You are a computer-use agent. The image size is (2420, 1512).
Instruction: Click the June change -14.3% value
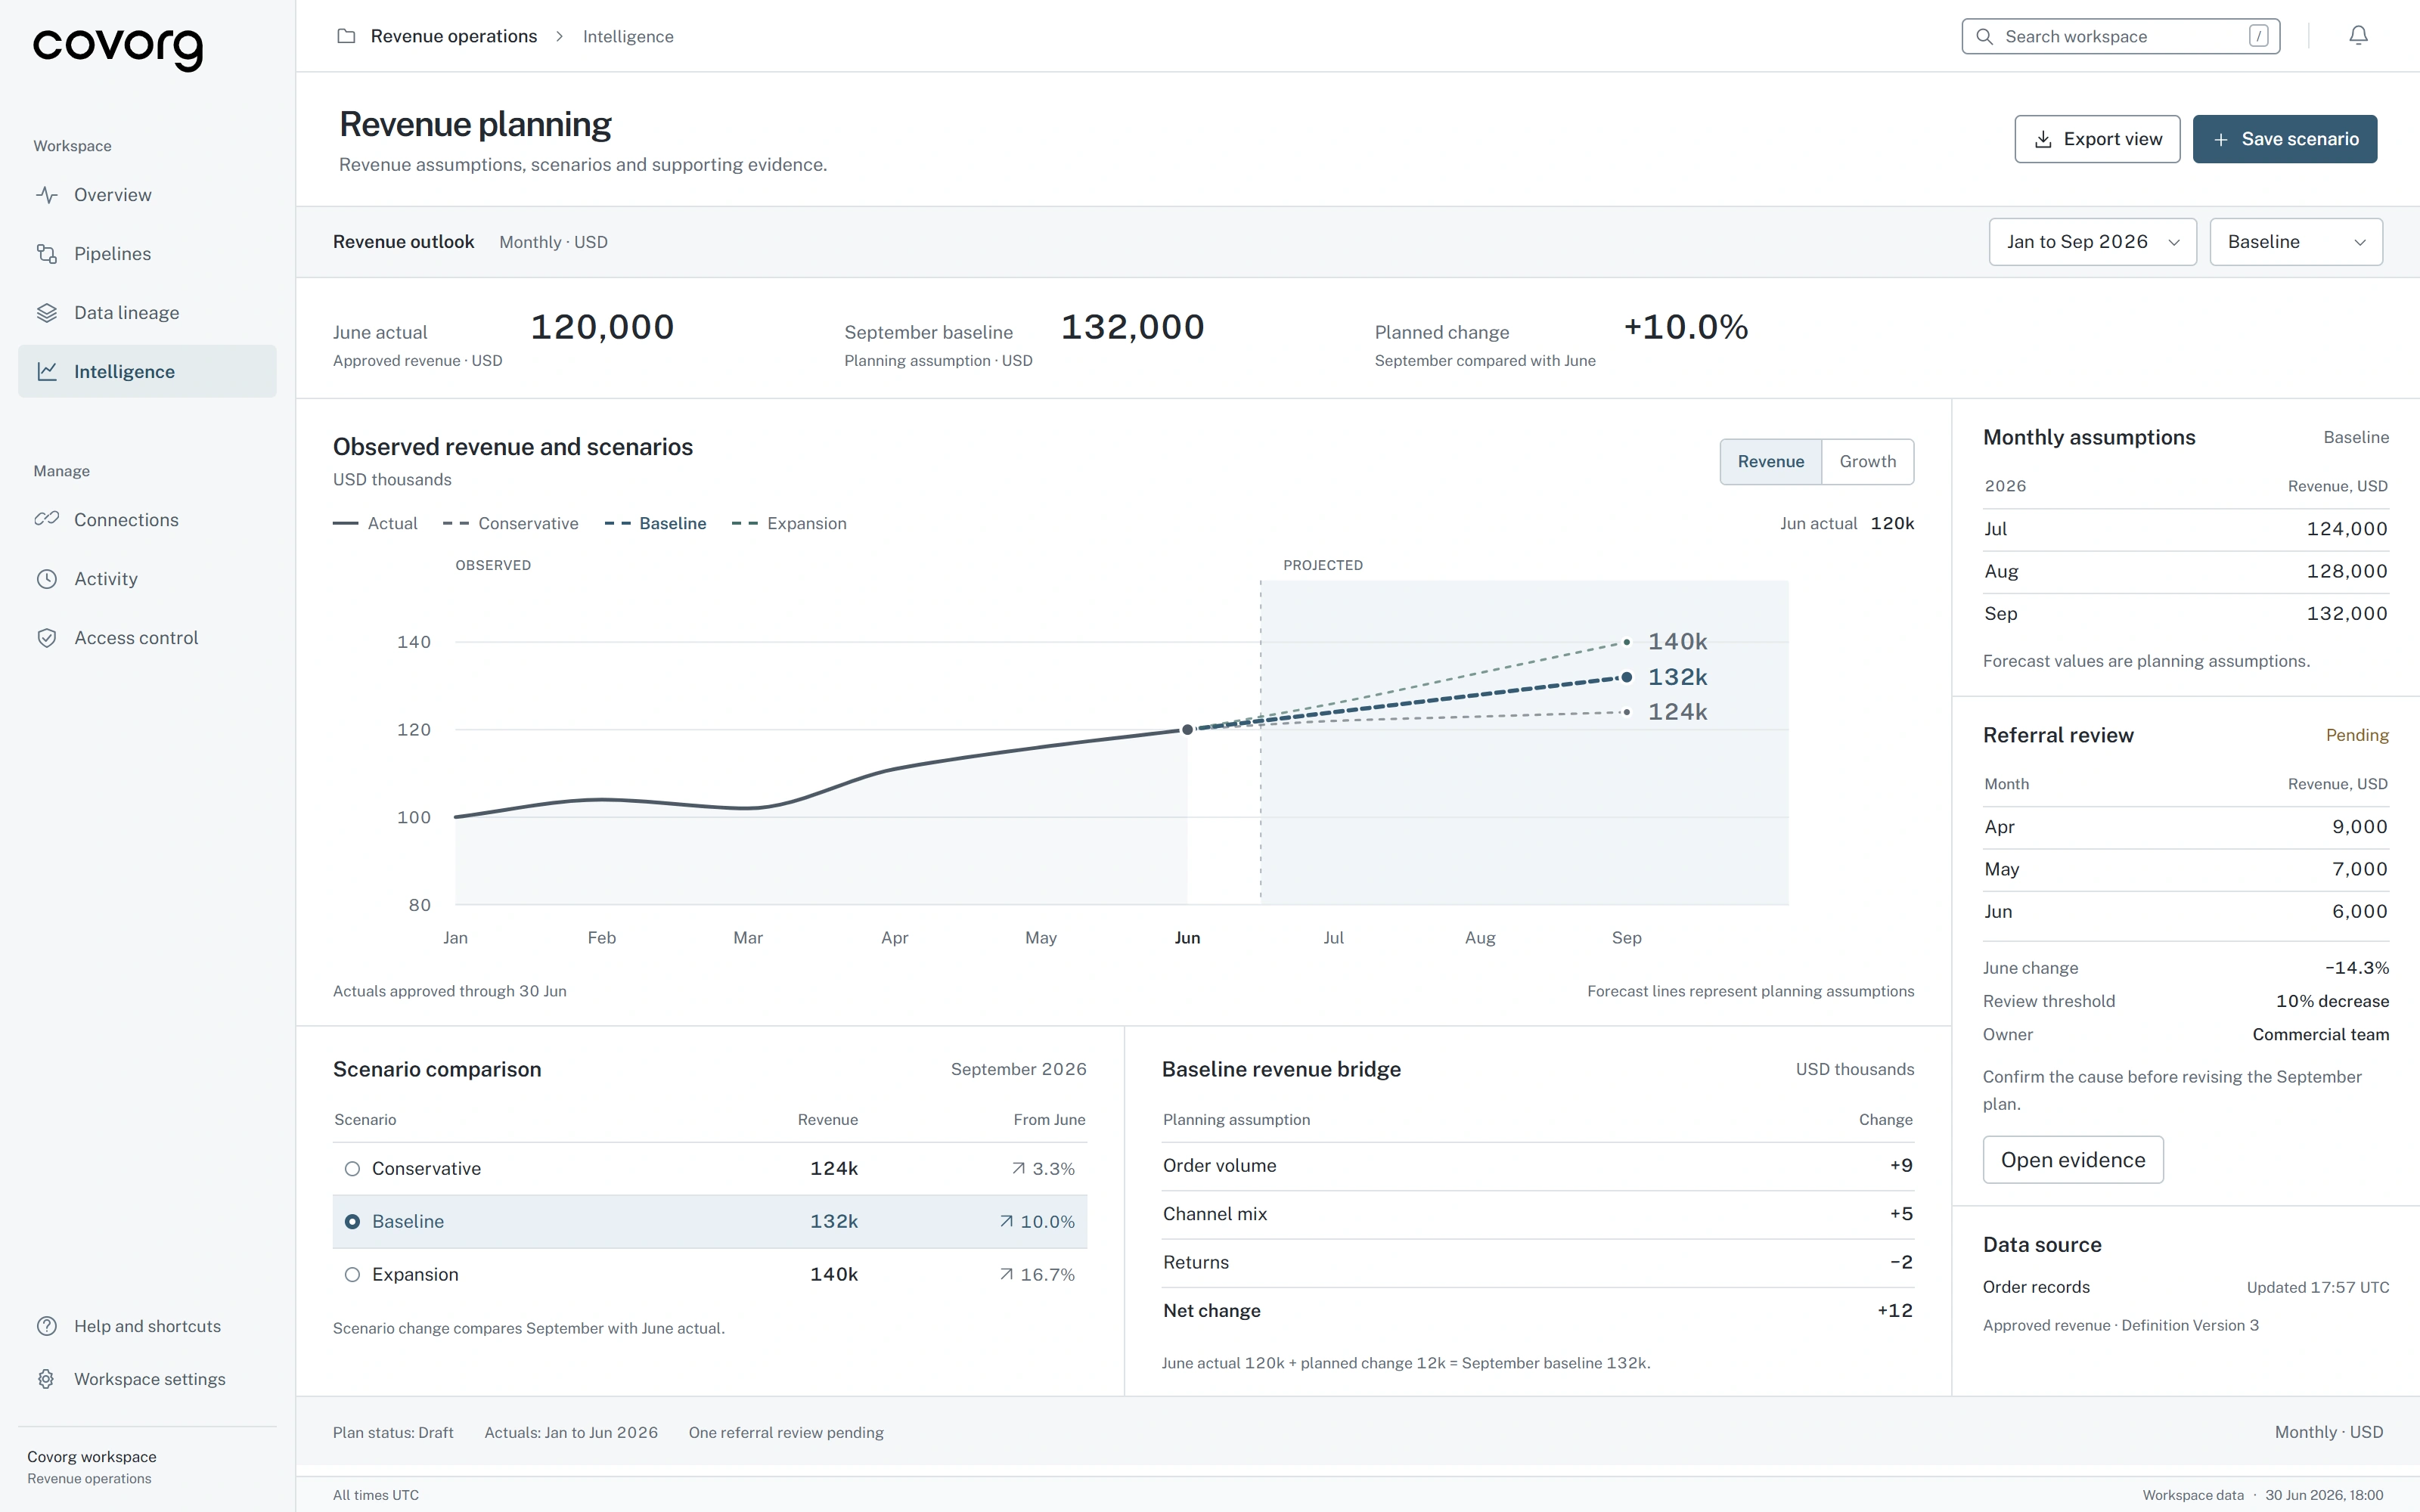pos(2356,968)
